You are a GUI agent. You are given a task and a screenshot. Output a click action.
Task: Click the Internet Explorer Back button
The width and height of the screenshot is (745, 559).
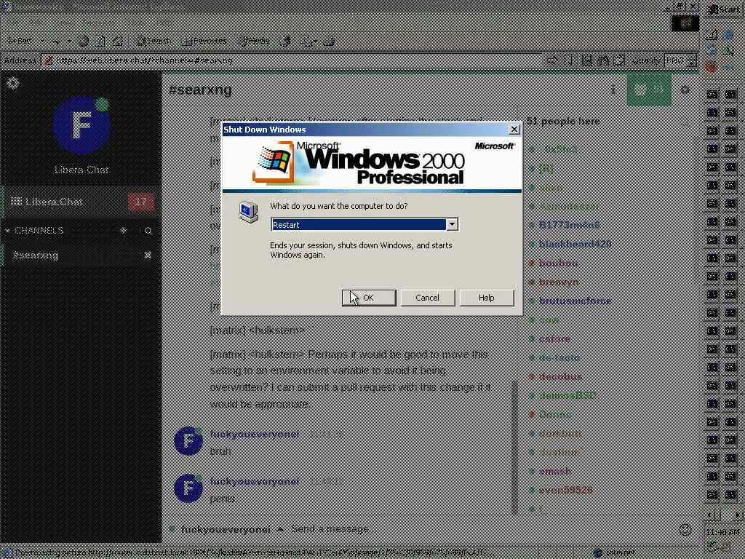(x=20, y=41)
